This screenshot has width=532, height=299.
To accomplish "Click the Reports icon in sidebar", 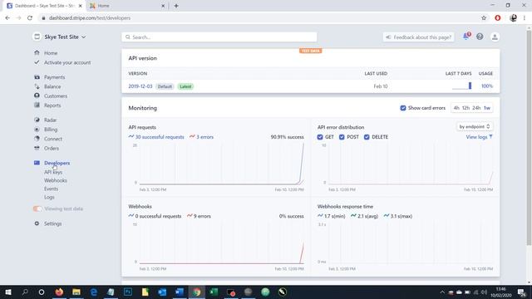I will [37, 105].
